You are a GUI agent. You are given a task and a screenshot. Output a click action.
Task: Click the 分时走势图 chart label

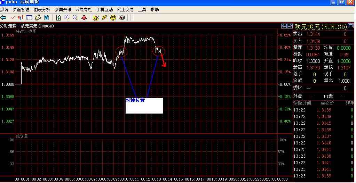tap(26, 32)
